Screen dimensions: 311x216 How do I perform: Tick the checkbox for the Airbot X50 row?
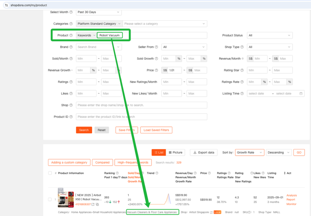(50, 199)
